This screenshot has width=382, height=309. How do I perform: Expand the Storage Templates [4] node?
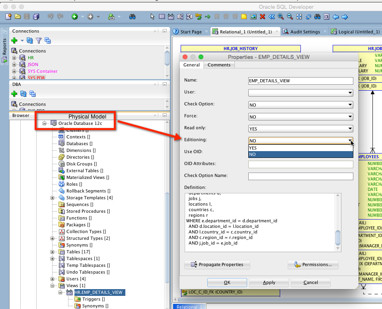click(x=53, y=198)
